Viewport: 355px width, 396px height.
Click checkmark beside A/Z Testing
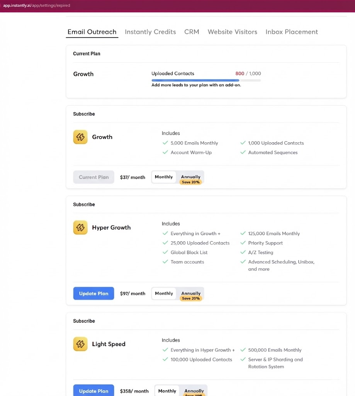243,252
